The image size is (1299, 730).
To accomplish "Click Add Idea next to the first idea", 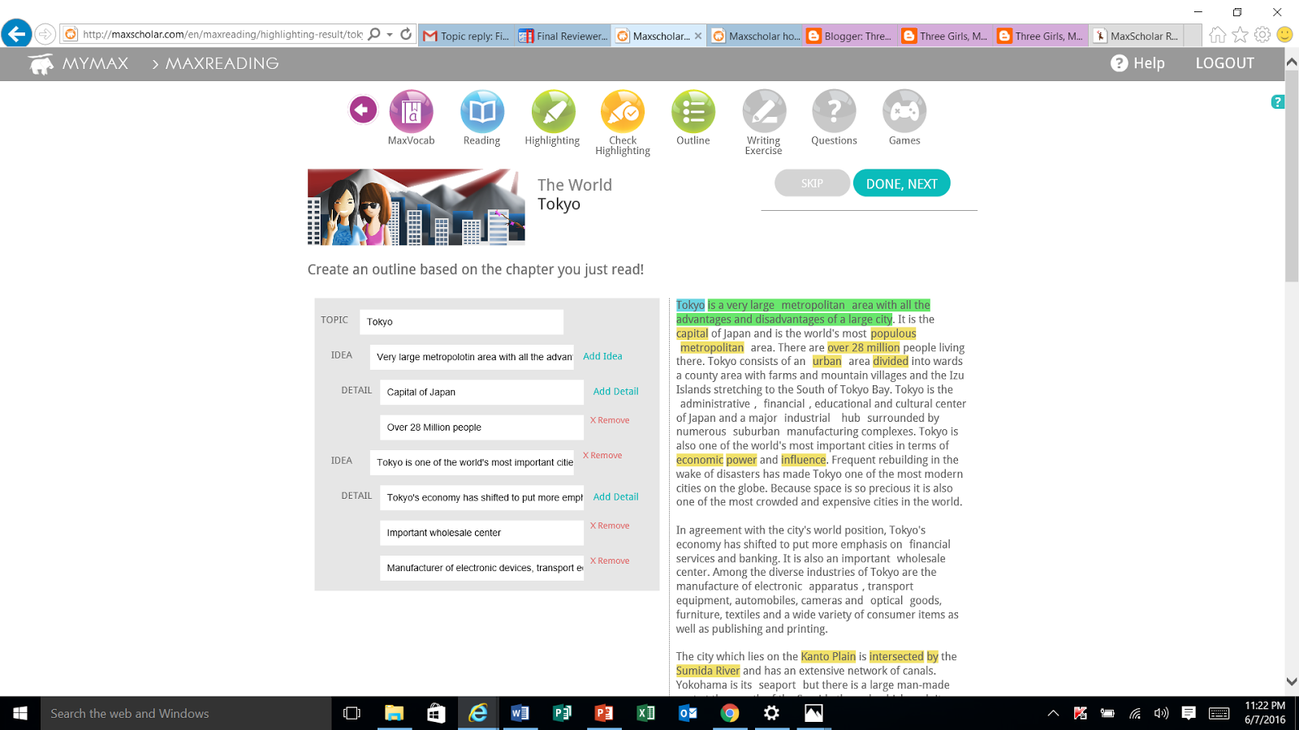I will pos(602,356).
